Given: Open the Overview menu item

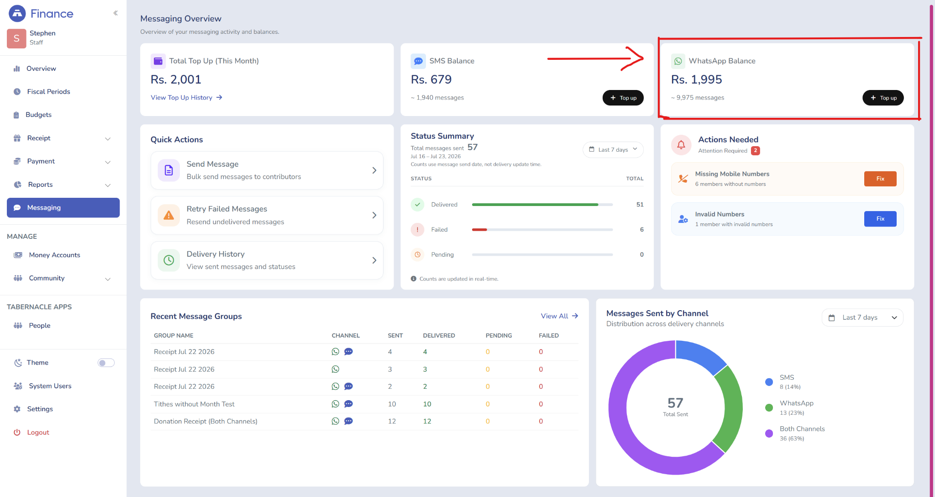Looking at the screenshot, I should (63, 69).
